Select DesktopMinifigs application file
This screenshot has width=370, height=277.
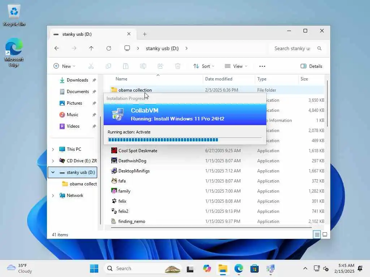[217, 171]
